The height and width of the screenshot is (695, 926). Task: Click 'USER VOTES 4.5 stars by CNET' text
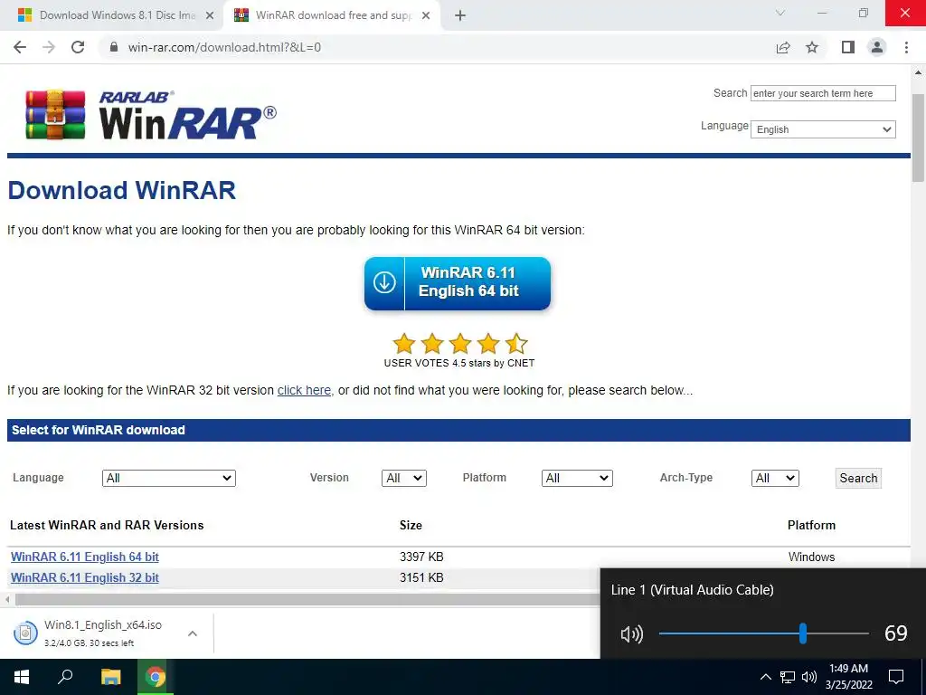[x=459, y=363]
